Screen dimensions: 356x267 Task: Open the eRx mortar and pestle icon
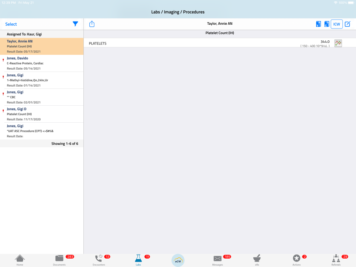coord(257,260)
